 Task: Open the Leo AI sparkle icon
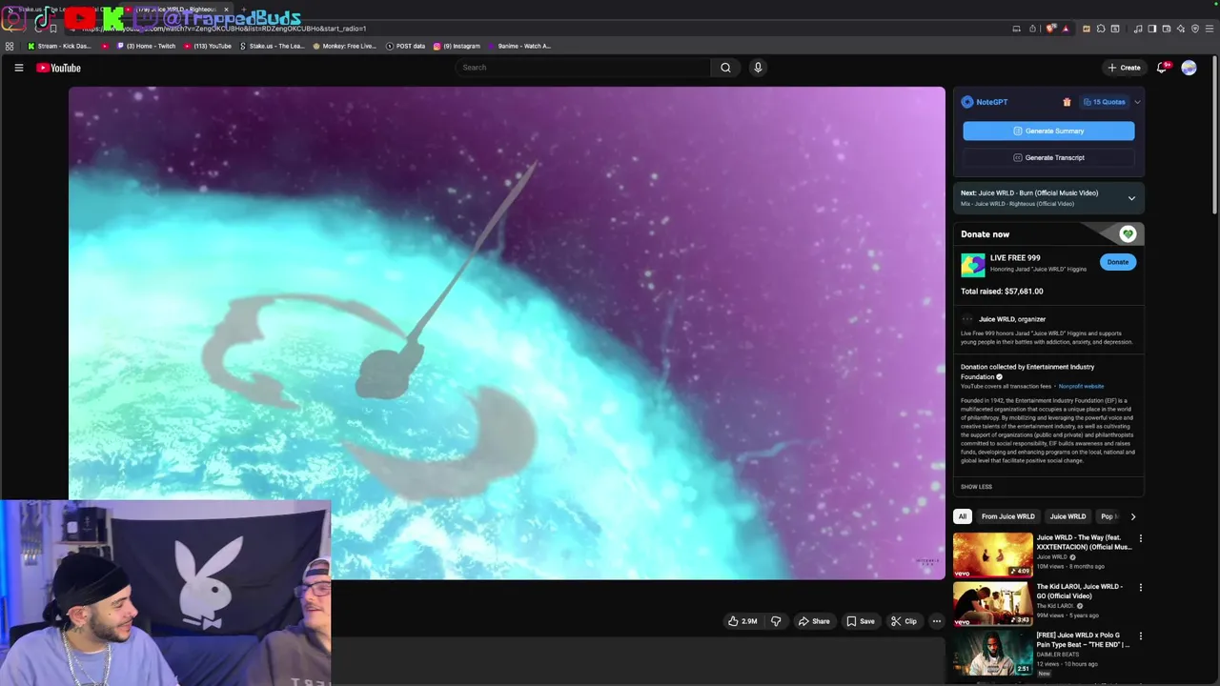[x=1181, y=29]
